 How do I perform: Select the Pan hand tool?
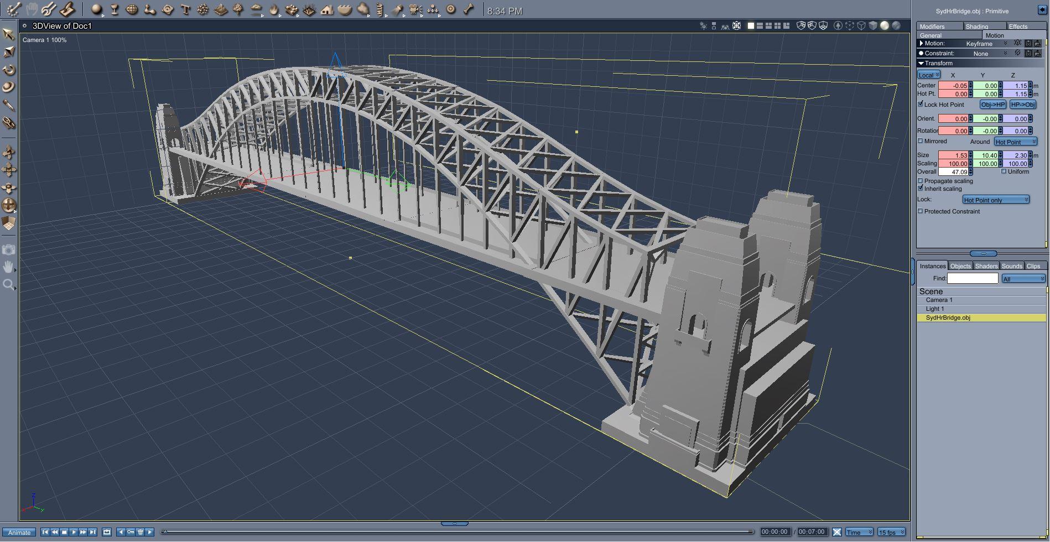click(9, 267)
